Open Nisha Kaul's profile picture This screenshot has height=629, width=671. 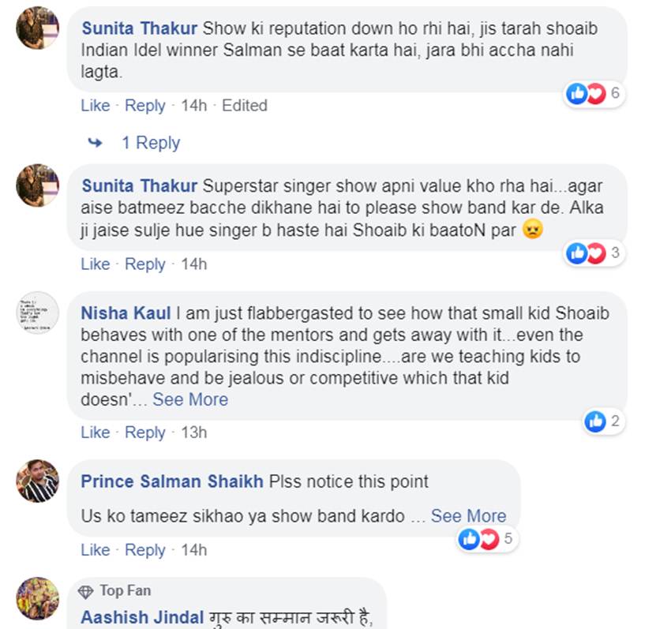pyautogui.click(x=38, y=313)
